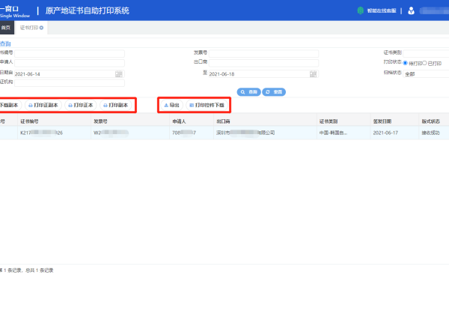Screen dimensions: 449x323
Task: Click the 原产地证书自助打印系统 title
Action: click(x=88, y=10)
